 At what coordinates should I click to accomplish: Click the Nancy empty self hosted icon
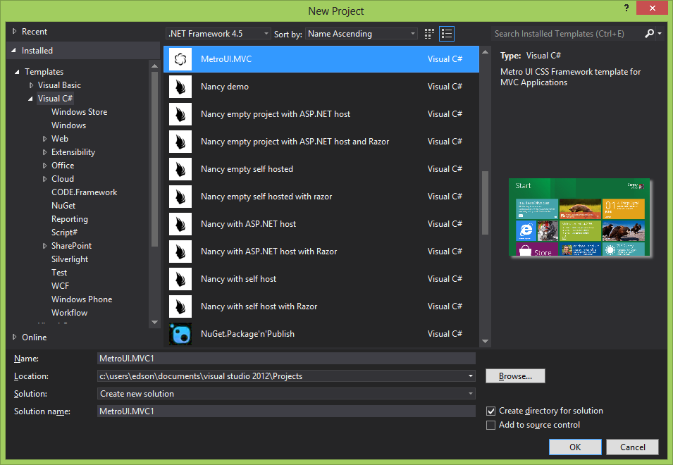[180, 169]
